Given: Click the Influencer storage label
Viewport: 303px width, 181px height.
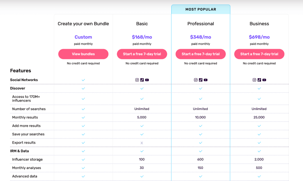Looking at the screenshot, I should click(27, 159).
